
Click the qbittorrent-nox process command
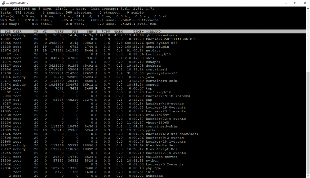pos(162,35)
